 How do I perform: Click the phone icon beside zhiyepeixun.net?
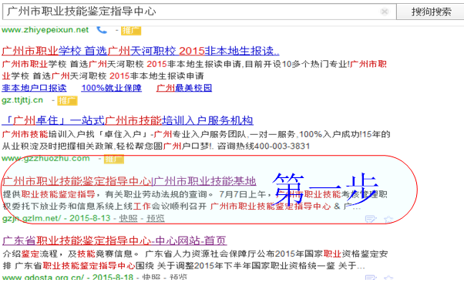click(102, 29)
